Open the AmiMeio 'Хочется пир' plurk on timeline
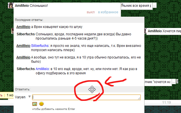The image size is (181, 113). [164, 31]
